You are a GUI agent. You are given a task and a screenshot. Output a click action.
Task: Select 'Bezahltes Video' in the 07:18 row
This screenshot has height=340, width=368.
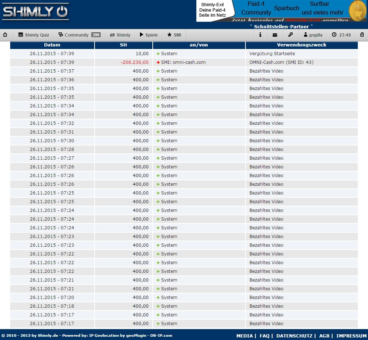[267, 306]
